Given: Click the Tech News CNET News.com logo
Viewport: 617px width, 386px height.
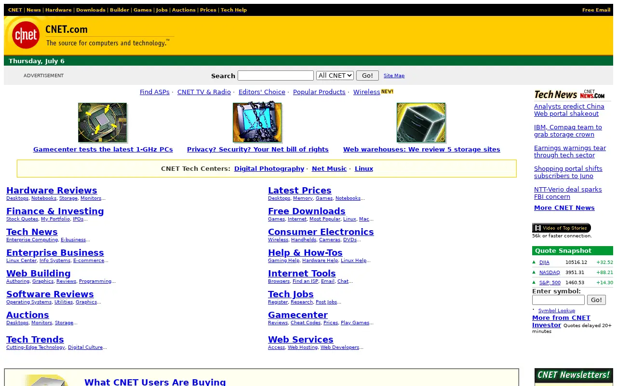Looking at the screenshot, I should click(x=569, y=94).
